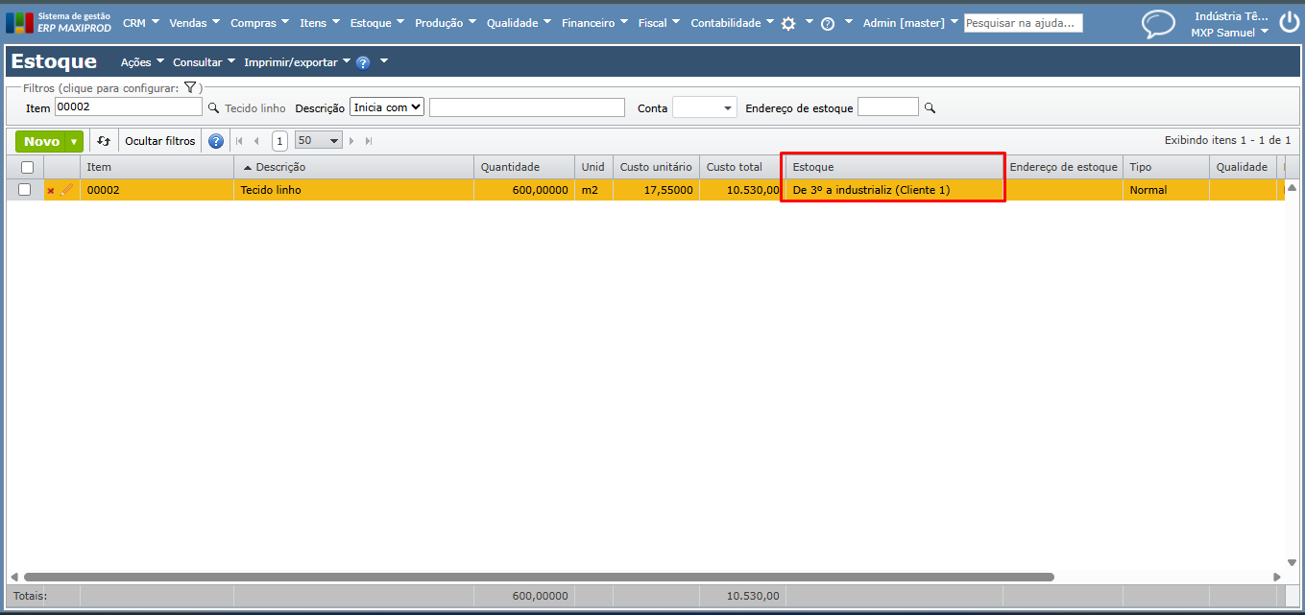The height and width of the screenshot is (615, 1305).
Task: Go to first page arrow
Action: [239, 141]
